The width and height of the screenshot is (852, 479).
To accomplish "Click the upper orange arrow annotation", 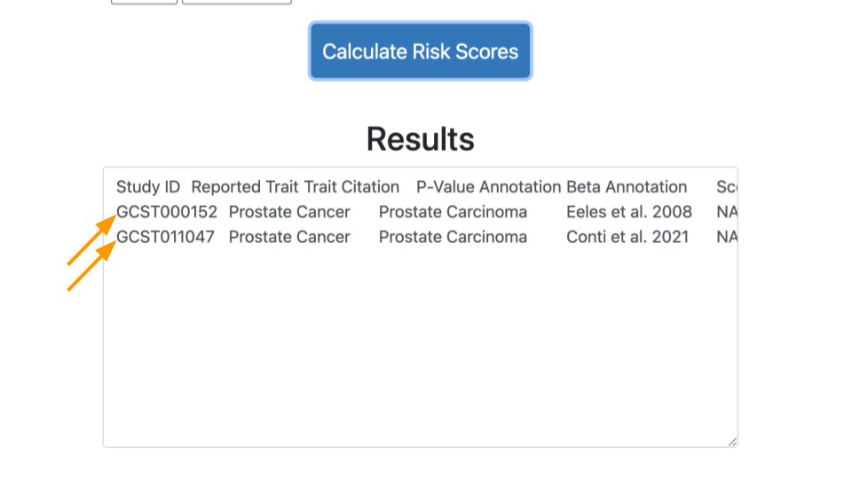I will (91, 239).
